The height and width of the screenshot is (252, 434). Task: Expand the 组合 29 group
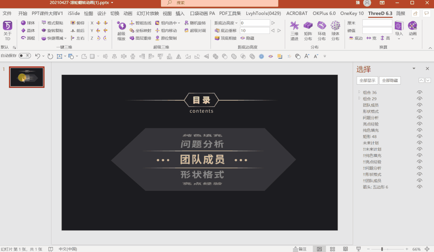[x=359, y=98]
